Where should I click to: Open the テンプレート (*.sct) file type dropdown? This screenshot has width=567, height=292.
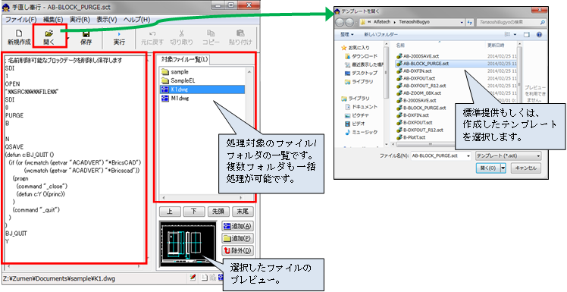pos(509,155)
